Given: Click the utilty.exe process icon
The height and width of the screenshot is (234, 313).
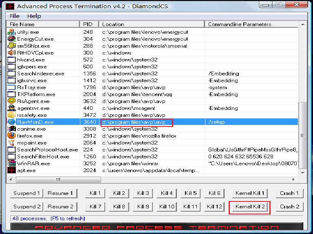Looking at the screenshot, I should coord(11,32).
